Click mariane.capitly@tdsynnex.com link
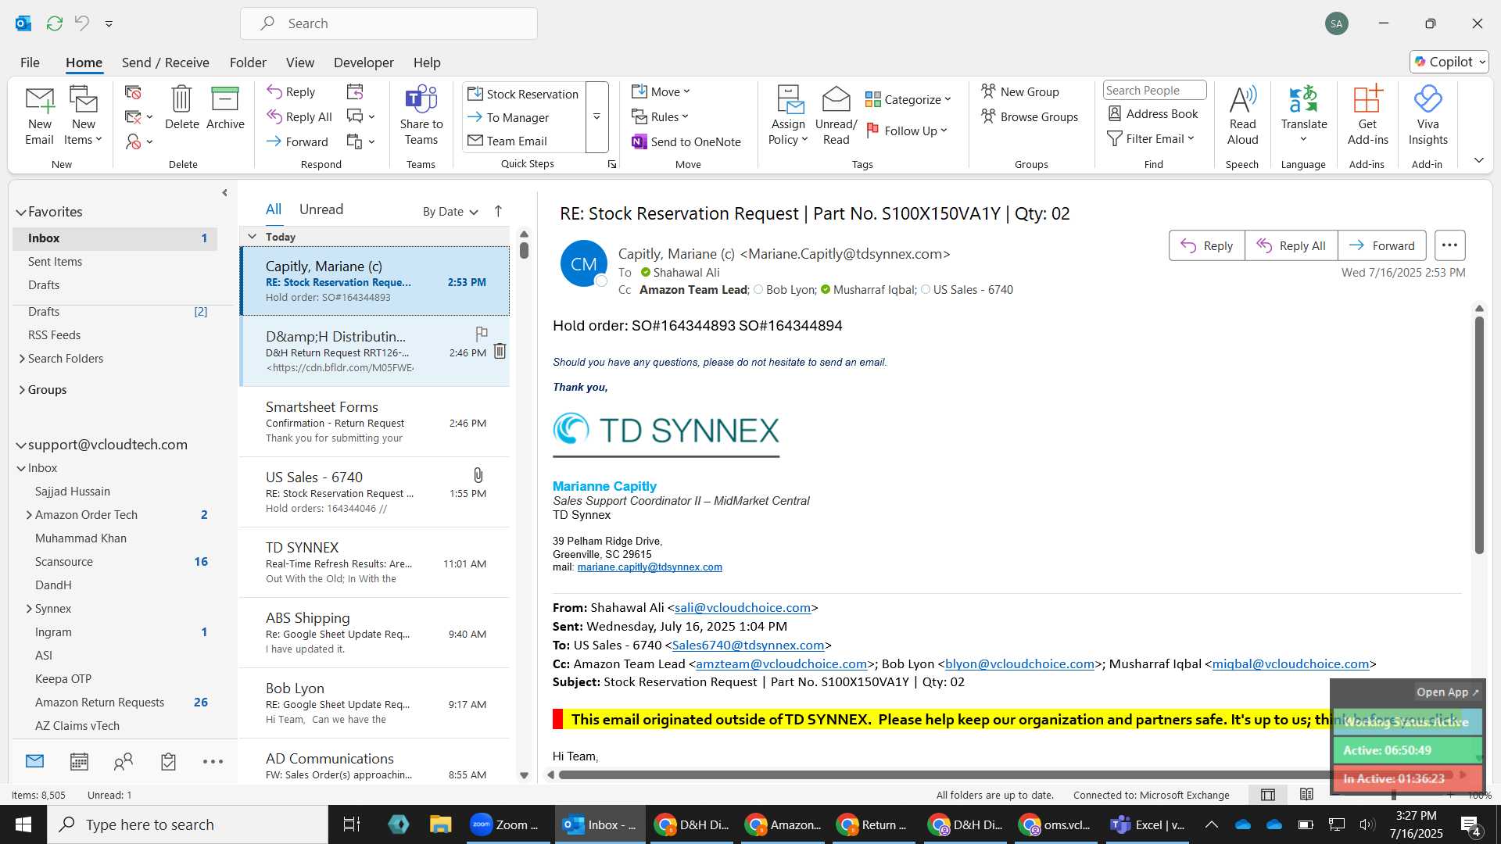 pos(650,567)
